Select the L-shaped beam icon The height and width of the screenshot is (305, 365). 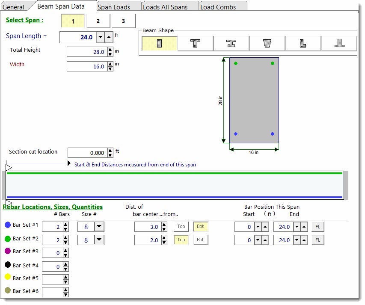tap(303, 44)
